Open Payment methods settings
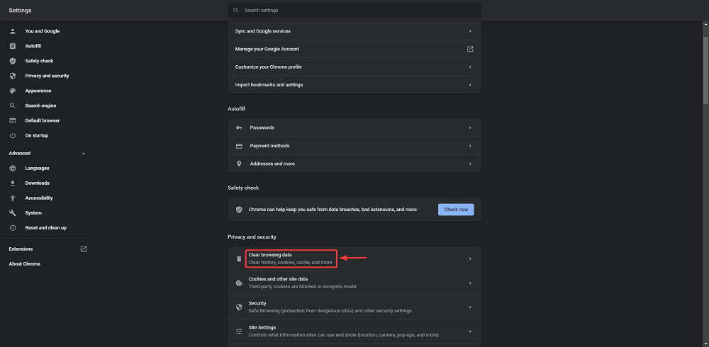 point(269,146)
